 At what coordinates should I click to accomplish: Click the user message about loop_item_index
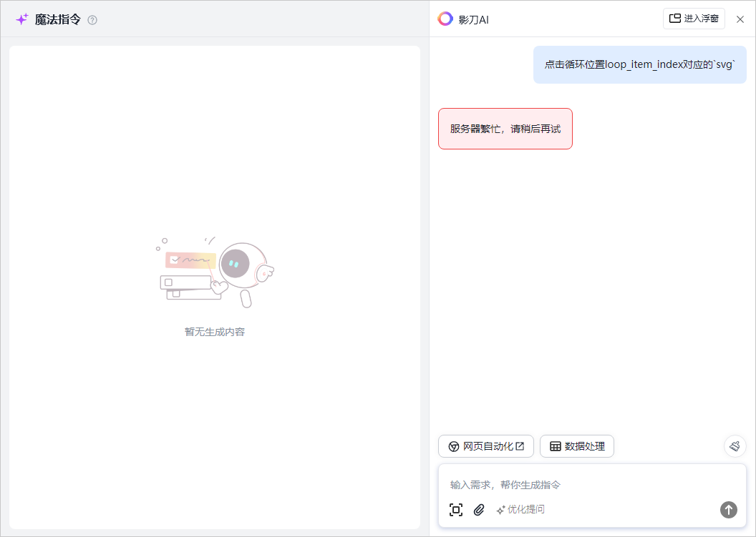coord(639,64)
